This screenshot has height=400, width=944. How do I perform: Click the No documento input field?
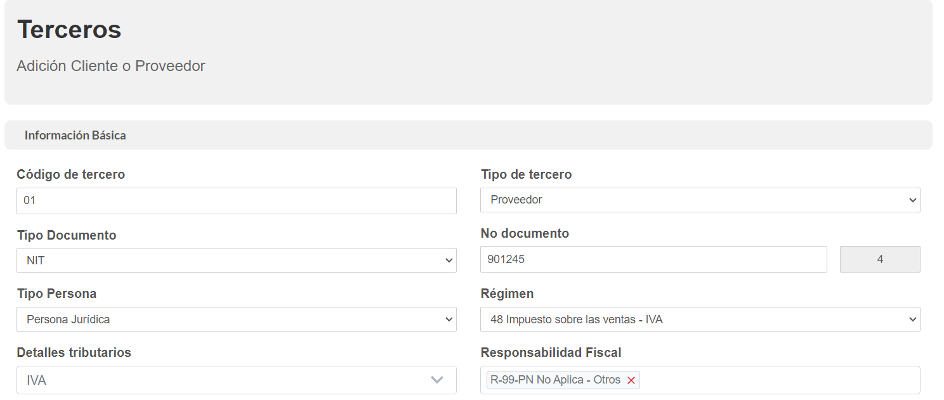(x=653, y=259)
